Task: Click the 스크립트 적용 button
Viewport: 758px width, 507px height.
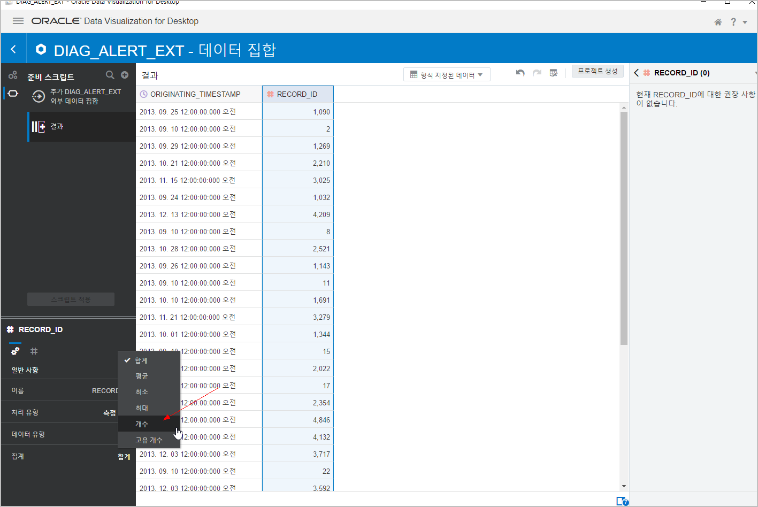Action: coord(71,299)
